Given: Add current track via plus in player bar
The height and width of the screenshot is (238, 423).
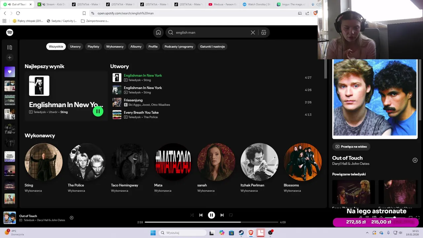Looking at the screenshot, I should coord(71,218).
